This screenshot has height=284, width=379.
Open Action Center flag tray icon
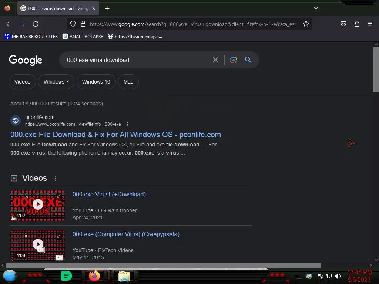(x=320, y=276)
